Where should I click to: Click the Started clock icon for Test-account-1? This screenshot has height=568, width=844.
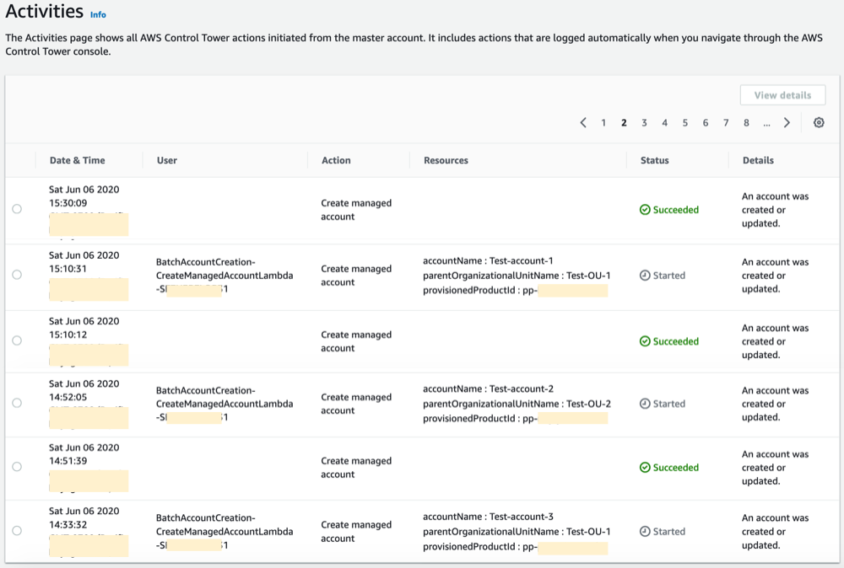coord(643,276)
